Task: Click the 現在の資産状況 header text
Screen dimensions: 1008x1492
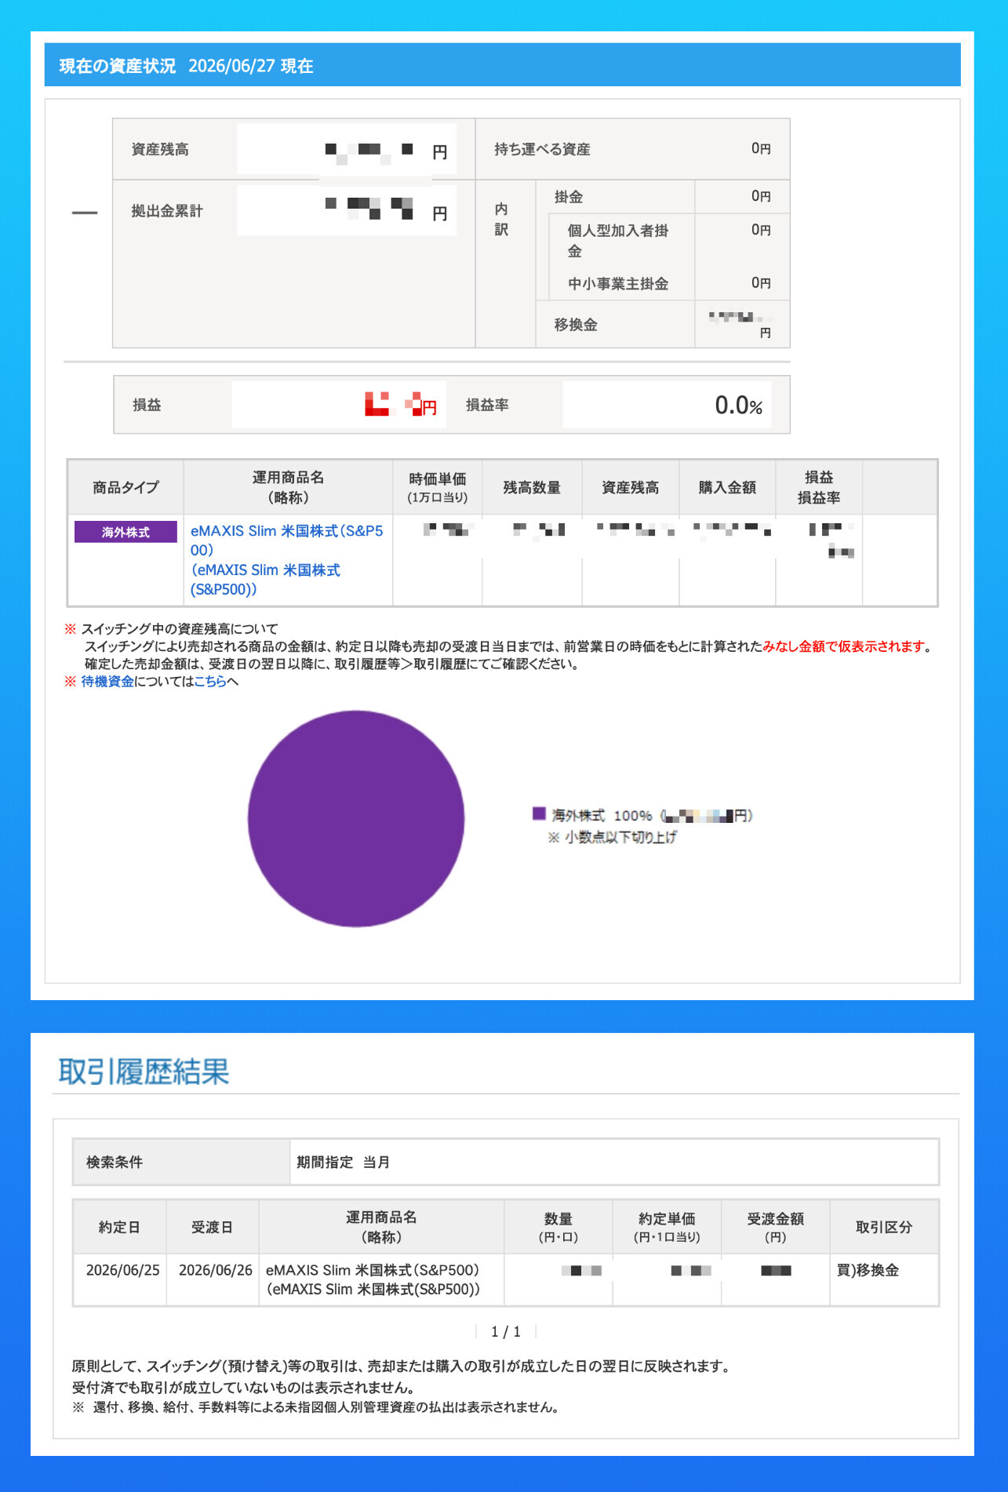Action: pyautogui.click(x=118, y=66)
